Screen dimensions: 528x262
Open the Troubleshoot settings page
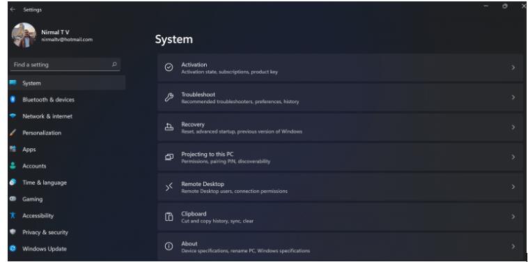[x=341, y=98]
